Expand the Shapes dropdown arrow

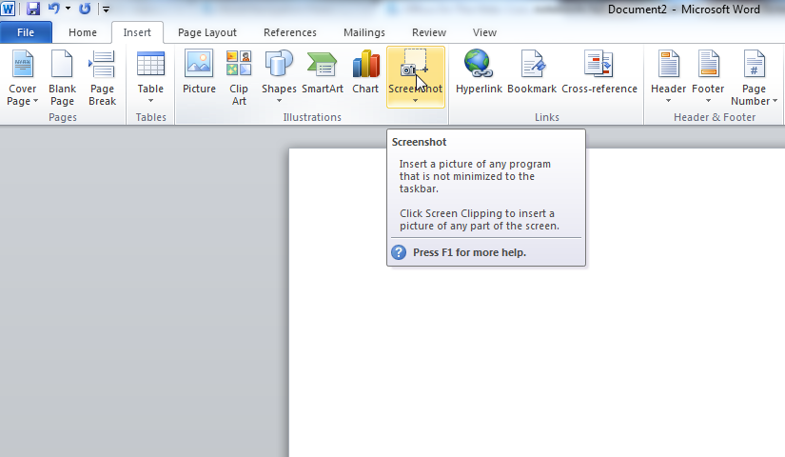[x=279, y=101]
